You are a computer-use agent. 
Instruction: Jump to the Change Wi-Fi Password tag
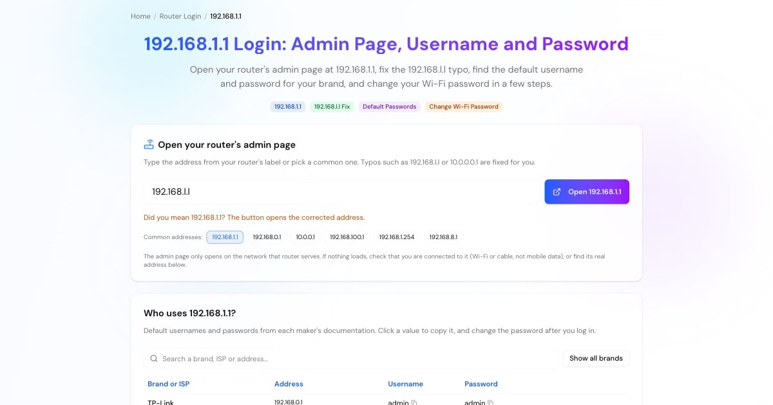coord(464,107)
